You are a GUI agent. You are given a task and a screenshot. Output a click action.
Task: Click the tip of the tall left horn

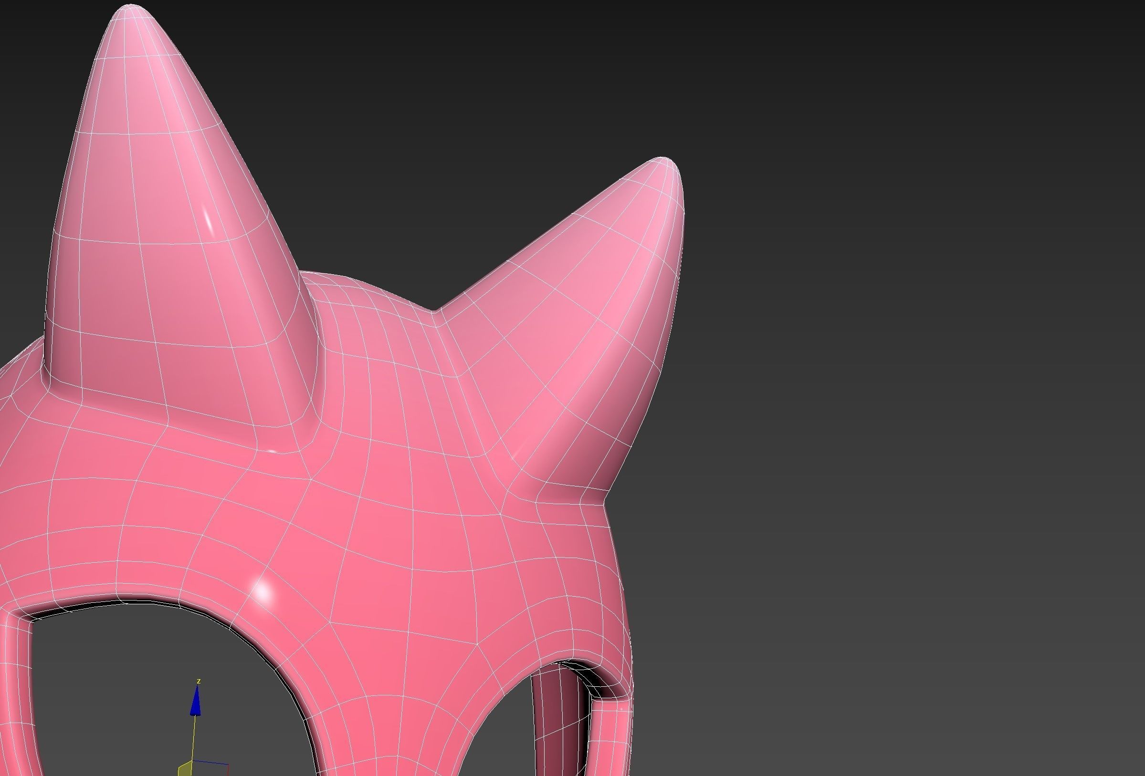pyautogui.click(x=132, y=9)
